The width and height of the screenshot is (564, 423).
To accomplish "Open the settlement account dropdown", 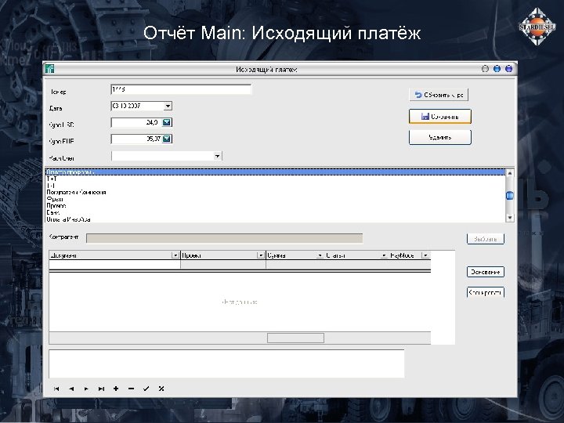I will tap(217, 156).
